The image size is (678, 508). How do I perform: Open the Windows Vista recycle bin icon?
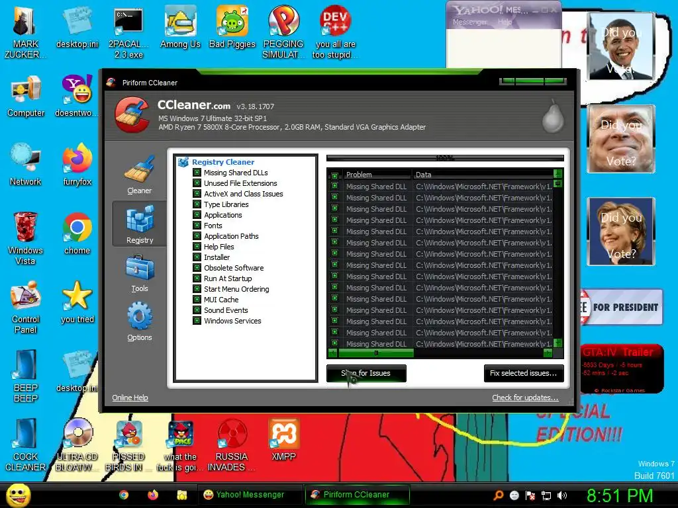[x=26, y=238]
